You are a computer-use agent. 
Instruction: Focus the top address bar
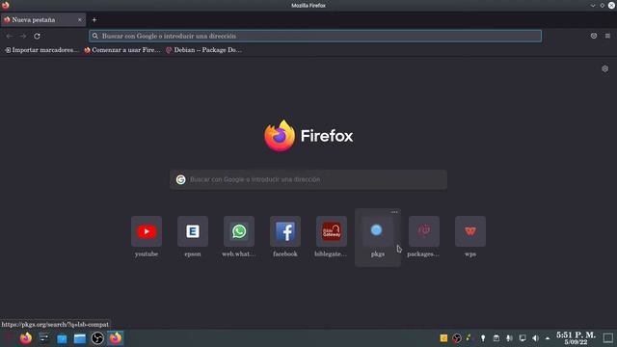click(315, 36)
